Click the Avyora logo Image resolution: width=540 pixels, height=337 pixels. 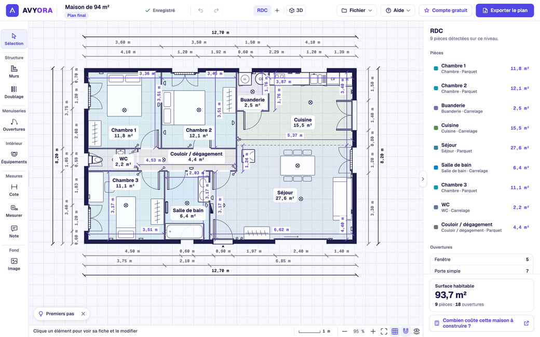(x=30, y=10)
